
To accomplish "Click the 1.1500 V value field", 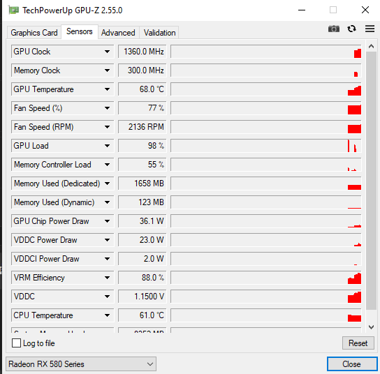I will click(142, 297).
